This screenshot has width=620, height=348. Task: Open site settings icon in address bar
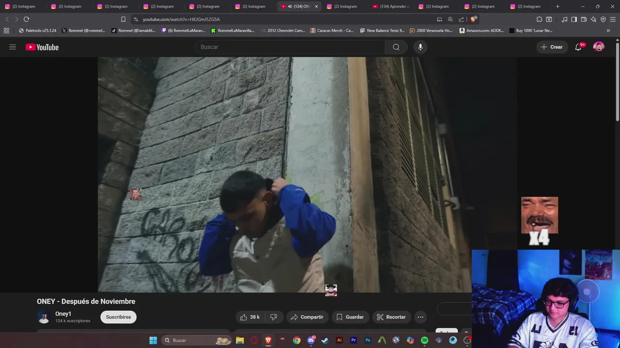(x=136, y=19)
